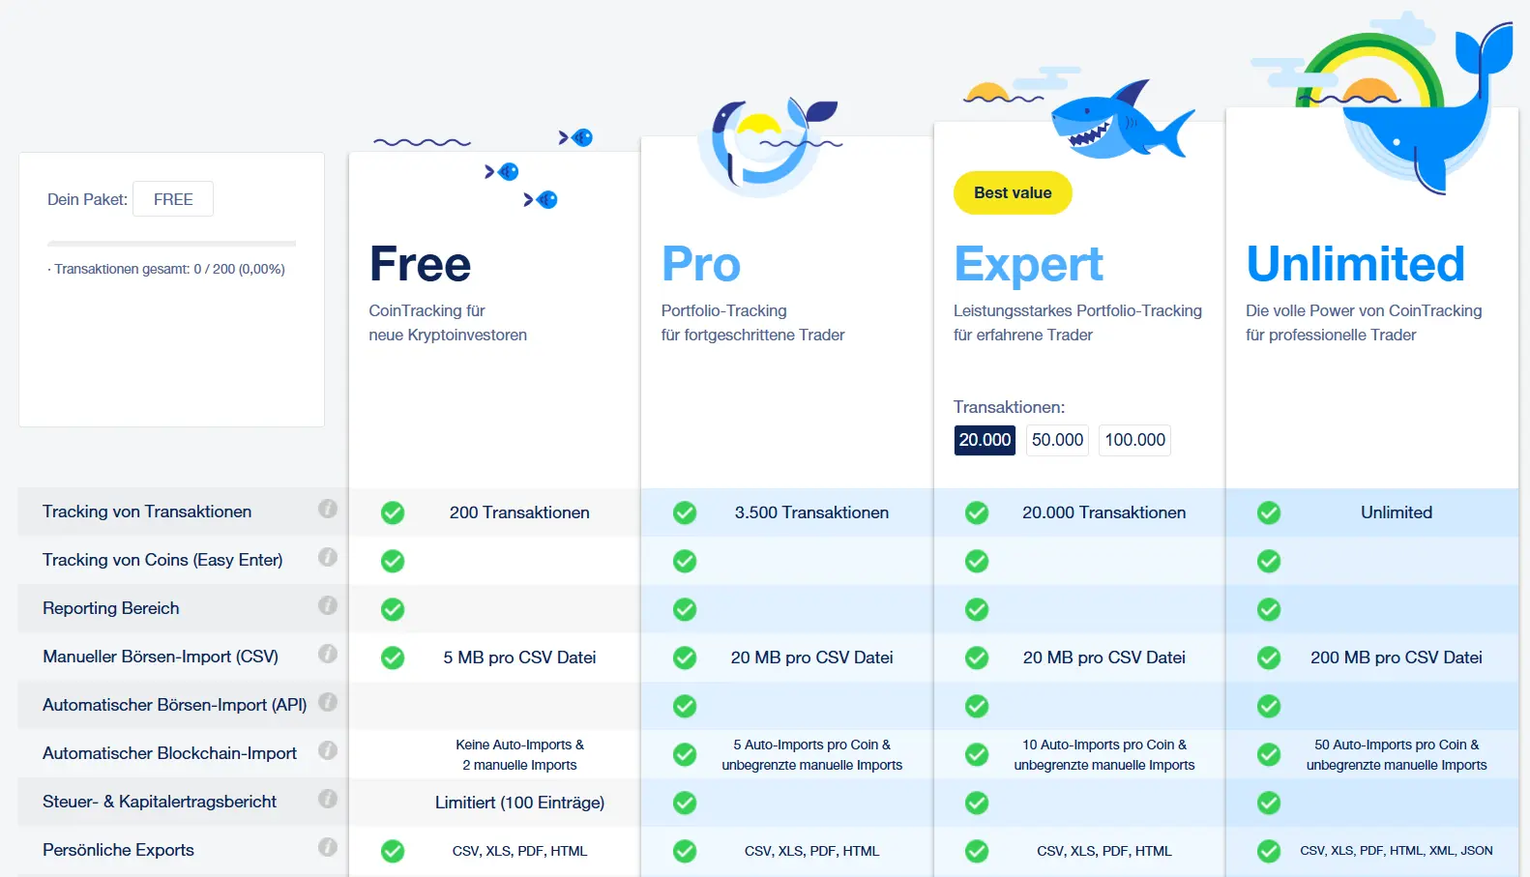The image size is (1530, 877).
Task: Click the Expert plan heading
Action: click(x=1028, y=265)
